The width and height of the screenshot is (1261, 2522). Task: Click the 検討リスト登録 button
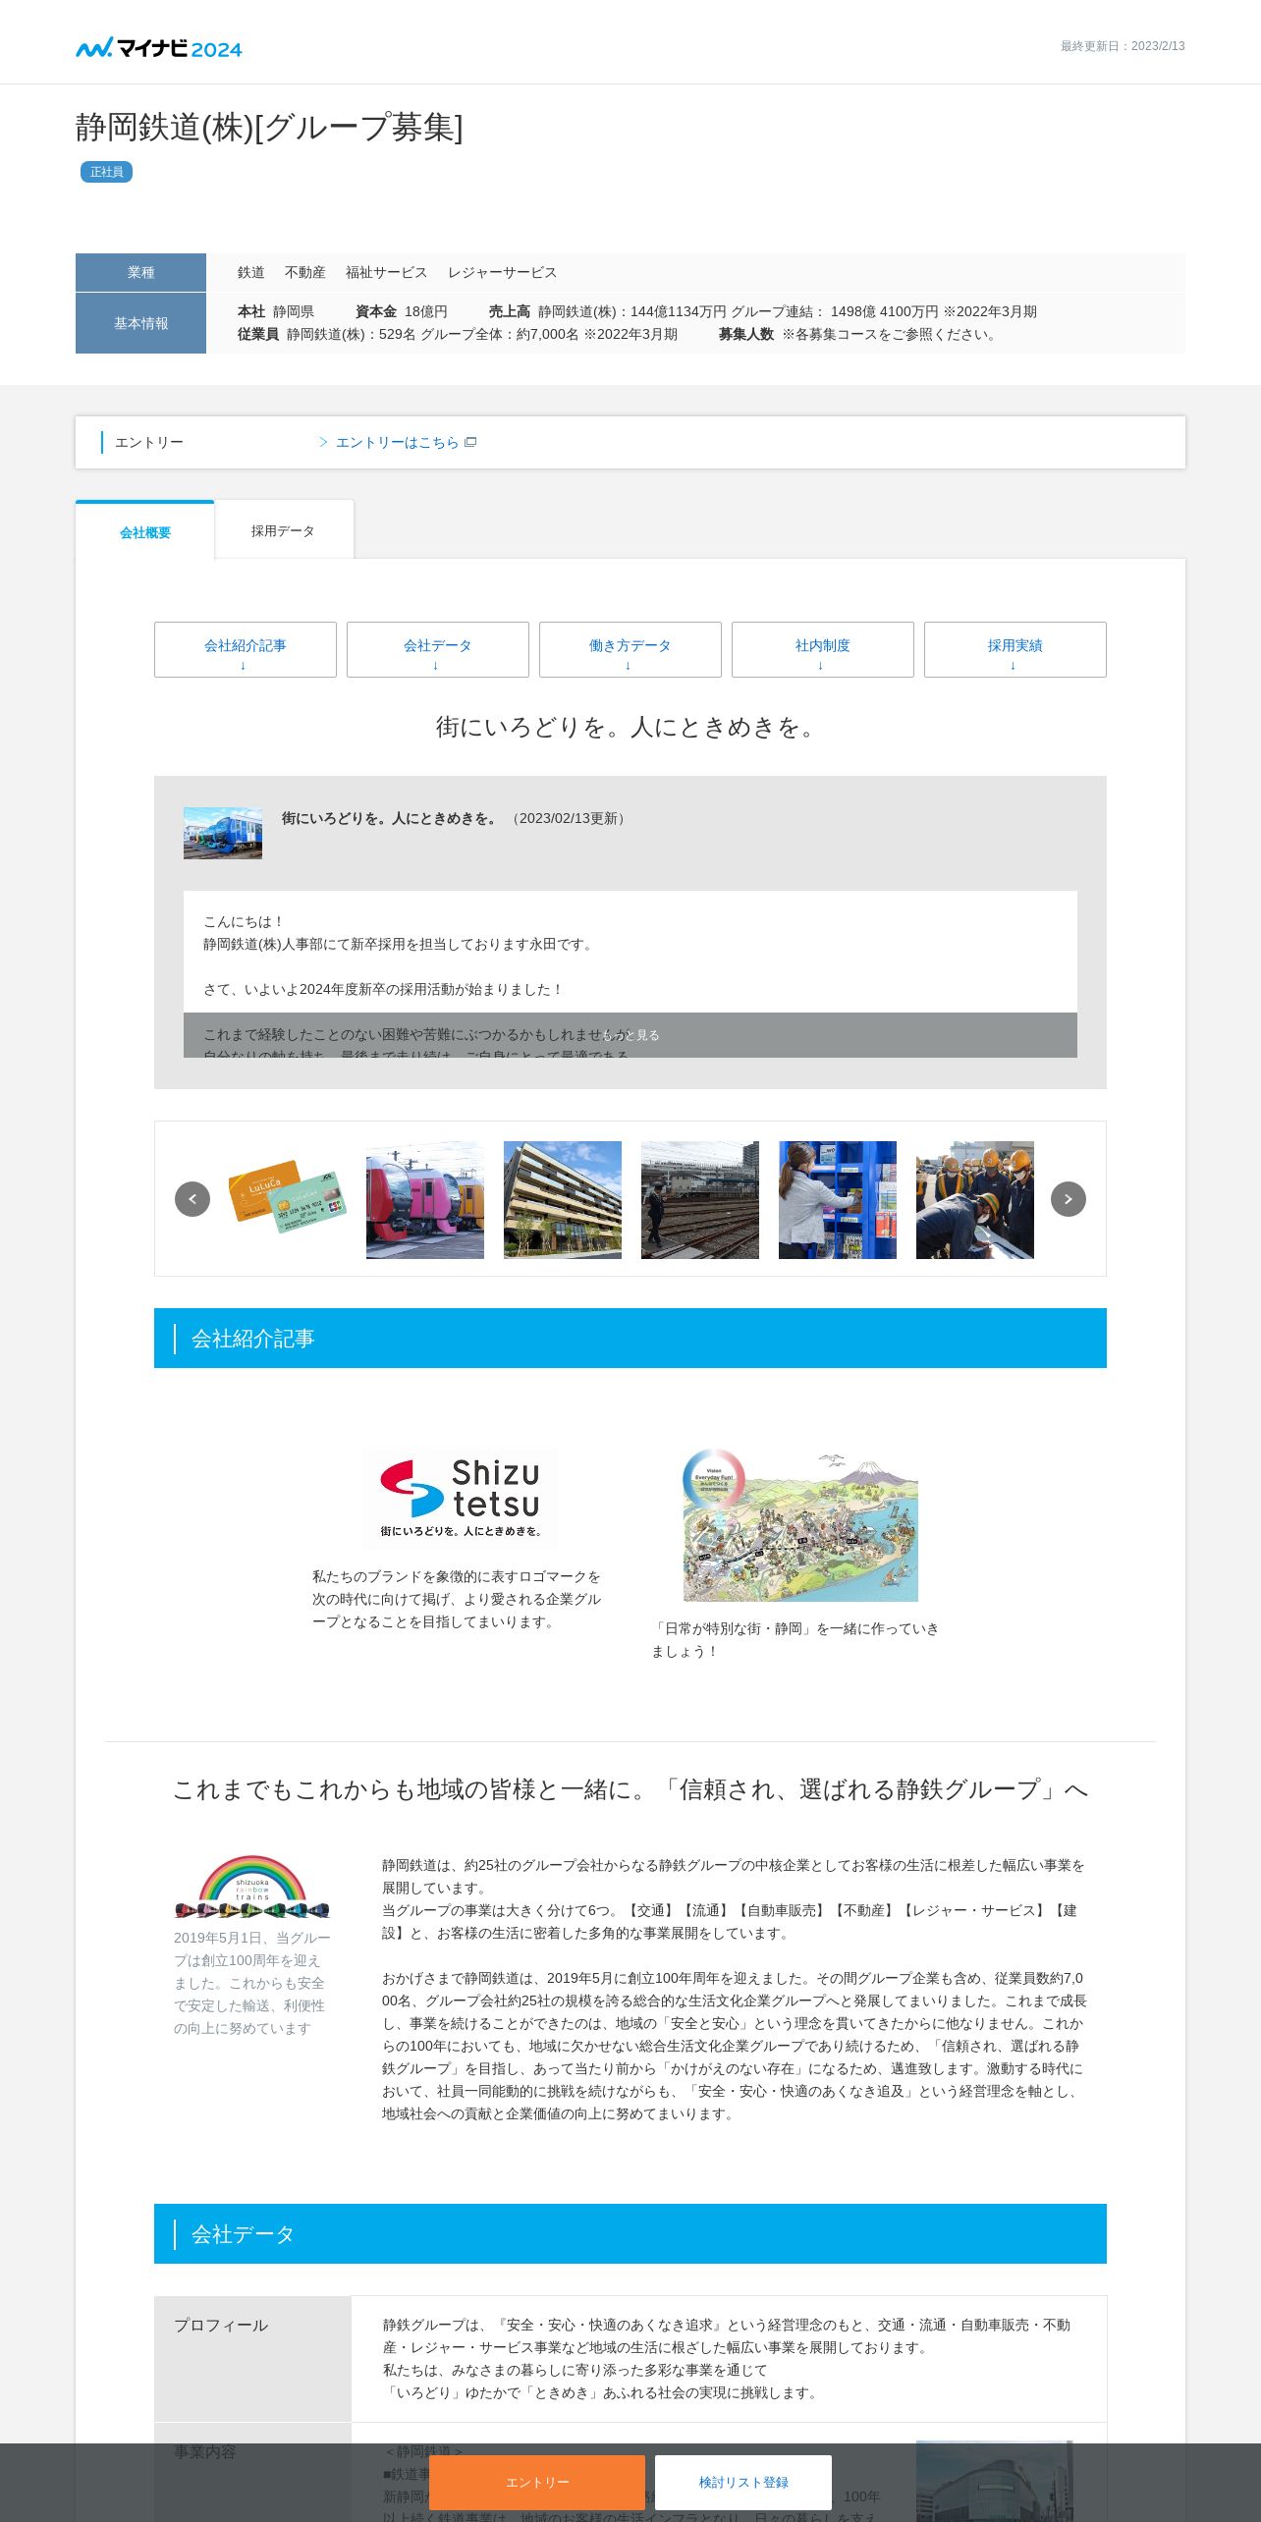coord(743,2482)
